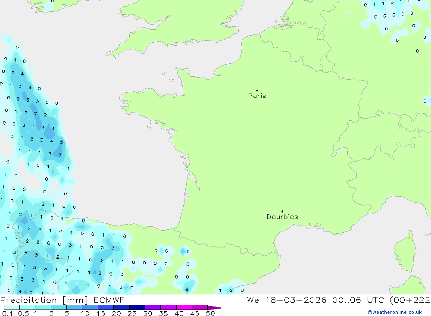Click the 30 mm purple legend swatch

click(153, 307)
